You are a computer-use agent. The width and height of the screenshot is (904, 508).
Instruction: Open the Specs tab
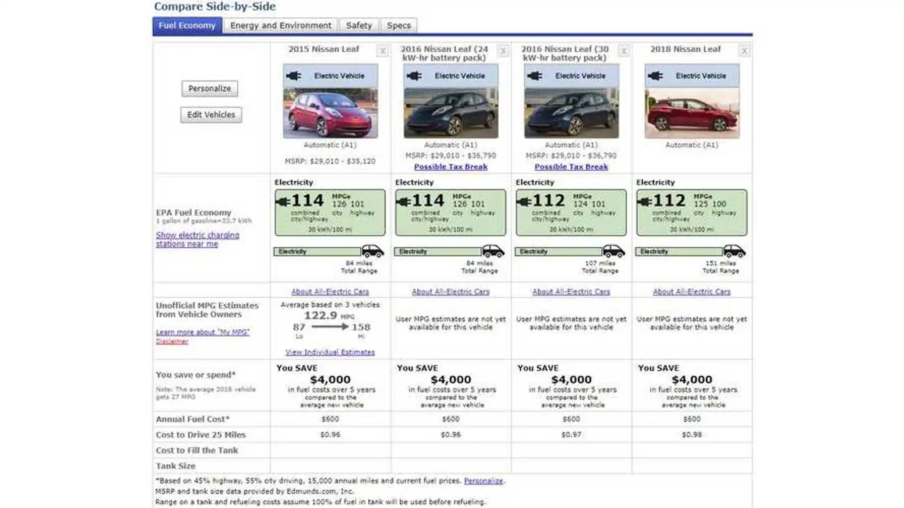point(399,25)
